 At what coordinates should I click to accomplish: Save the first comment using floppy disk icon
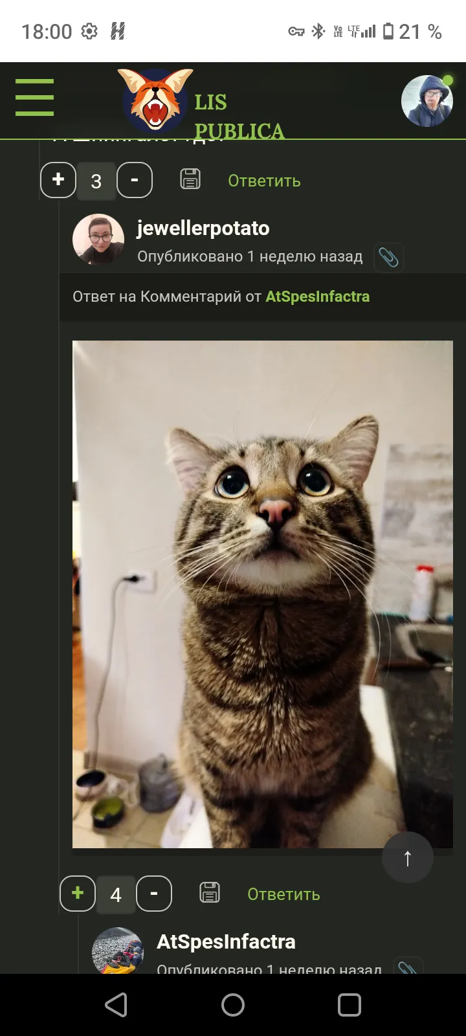(x=190, y=179)
